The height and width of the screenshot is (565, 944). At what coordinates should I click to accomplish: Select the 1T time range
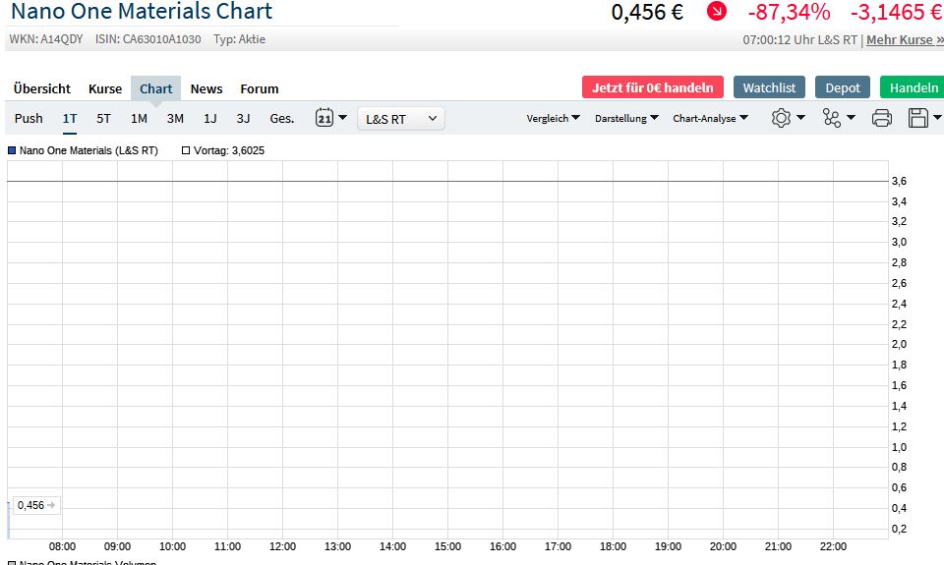(70, 118)
